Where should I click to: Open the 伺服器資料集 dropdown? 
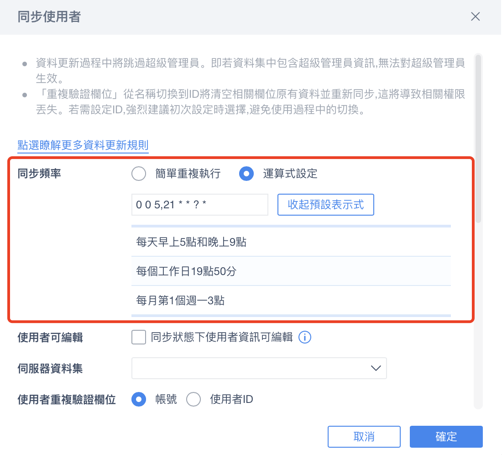[x=259, y=368]
